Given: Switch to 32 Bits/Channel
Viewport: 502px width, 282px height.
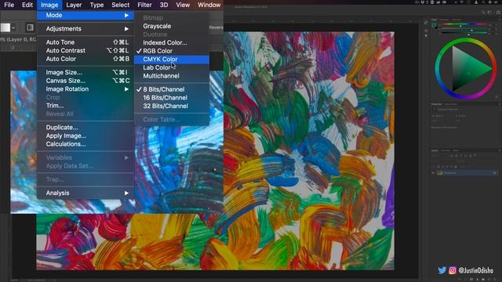Looking at the screenshot, I should (x=171, y=106).
